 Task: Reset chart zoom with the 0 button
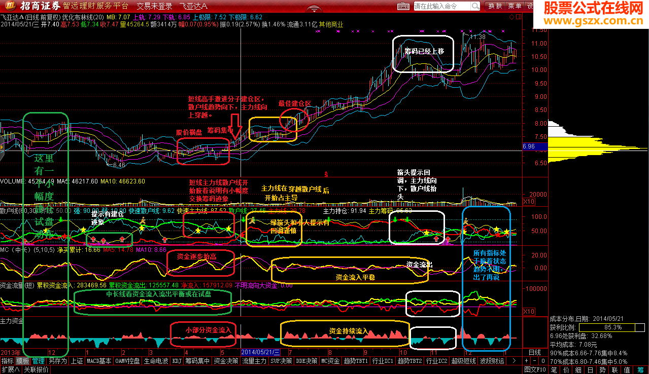click(543, 361)
